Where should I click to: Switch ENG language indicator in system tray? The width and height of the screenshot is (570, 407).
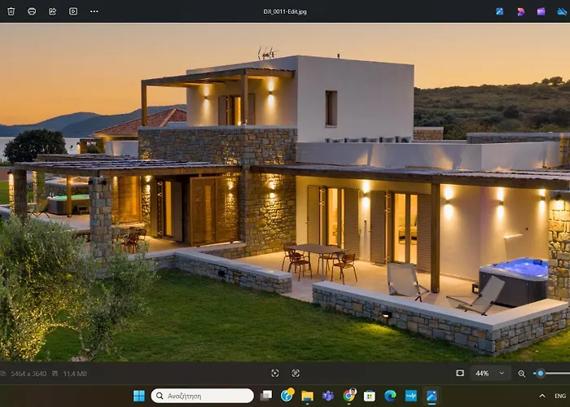pyautogui.click(x=559, y=396)
